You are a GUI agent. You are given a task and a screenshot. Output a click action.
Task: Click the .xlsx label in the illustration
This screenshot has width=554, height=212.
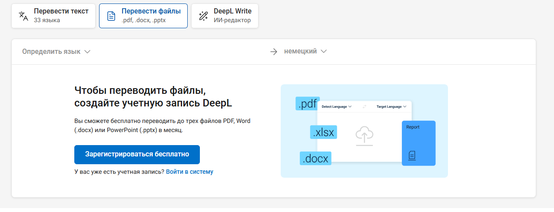pos(324,132)
